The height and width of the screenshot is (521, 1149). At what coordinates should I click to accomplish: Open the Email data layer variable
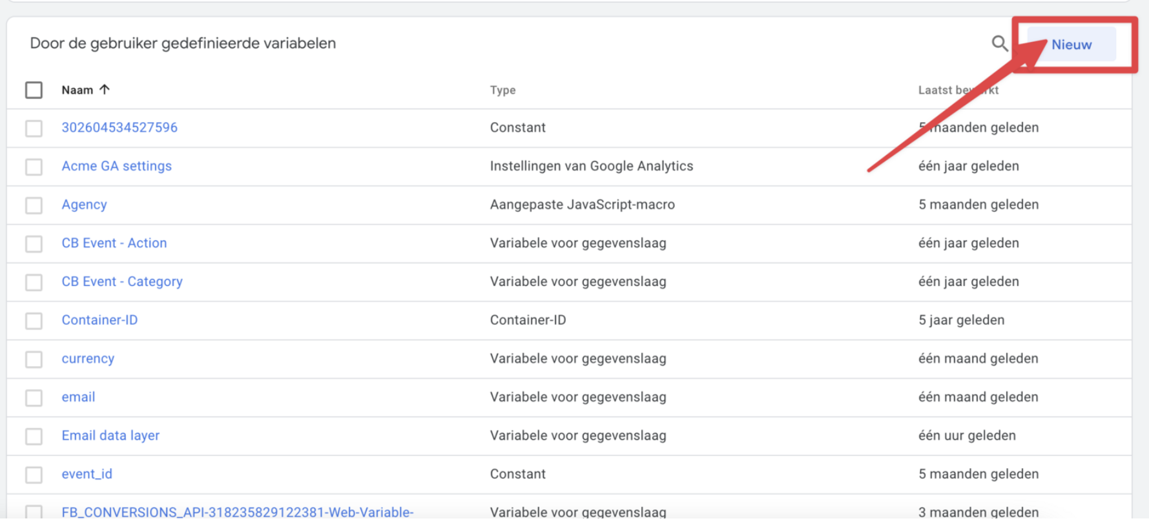(110, 435)
